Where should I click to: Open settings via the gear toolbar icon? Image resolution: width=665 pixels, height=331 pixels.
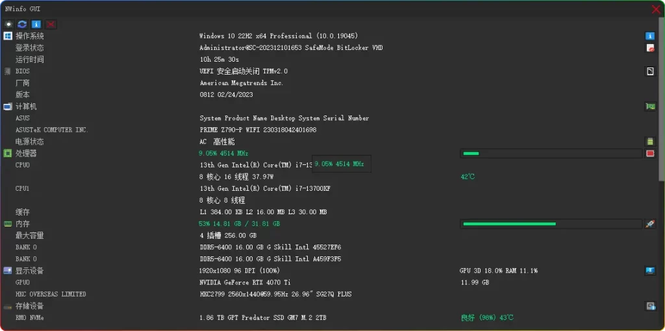pyautogui.click(x=8, y=24)
